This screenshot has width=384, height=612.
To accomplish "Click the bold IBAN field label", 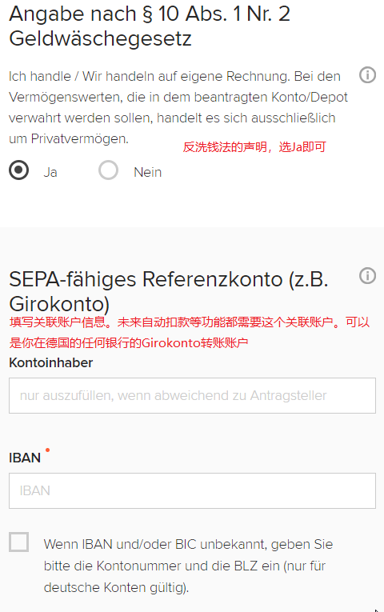I will click(x=25, y=458).
